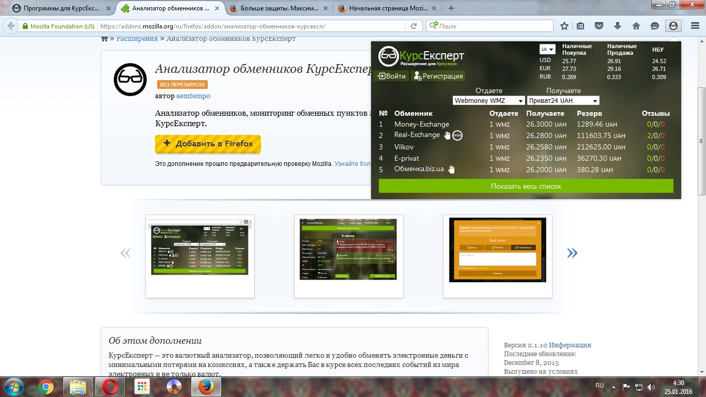Image resolution: width=706 pixels, height=397 pixels.
Task: Open the bookmarks list icon
Action: click(x=581, y=26)
